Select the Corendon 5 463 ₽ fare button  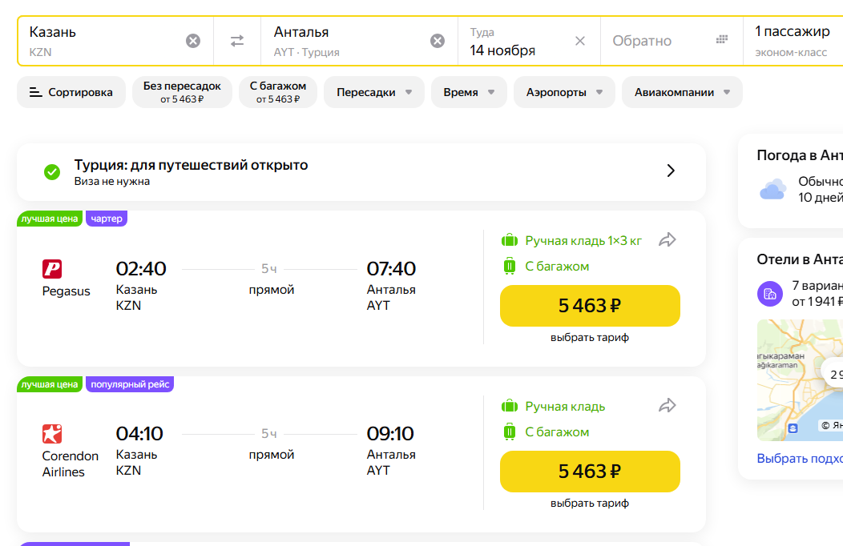coord(590,472)
